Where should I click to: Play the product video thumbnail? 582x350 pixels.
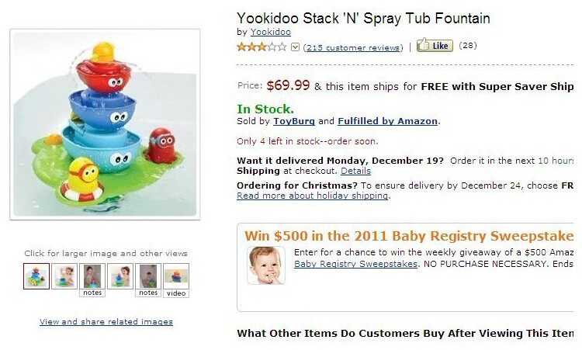[176, 277]
